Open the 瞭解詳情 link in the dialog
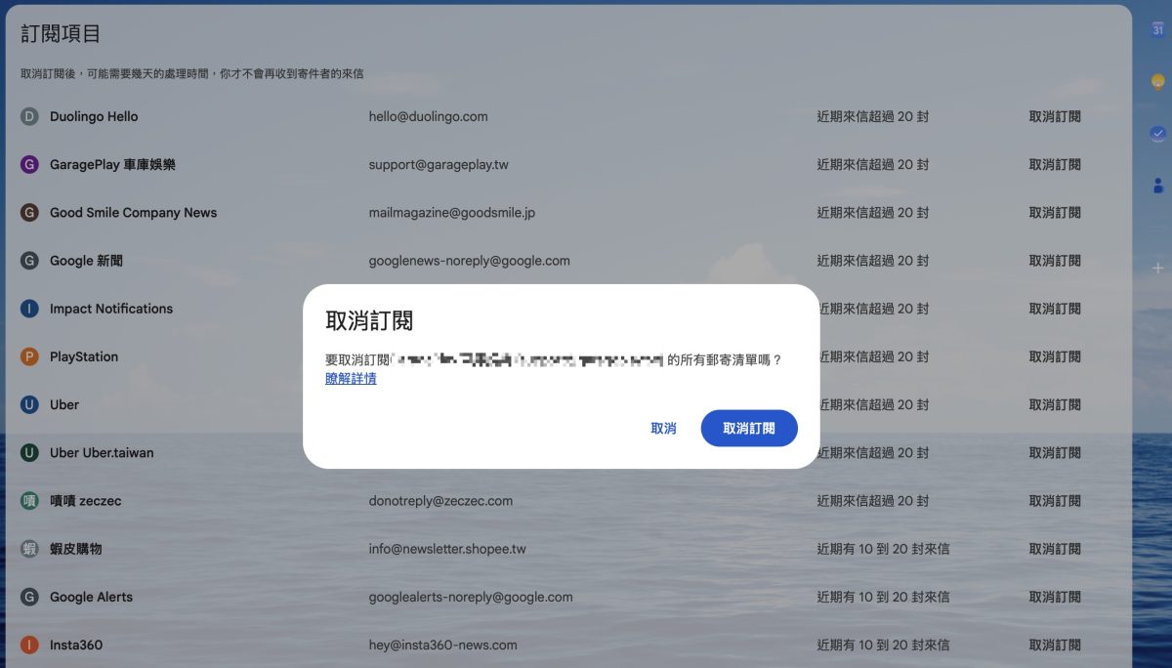Screen dimensions: 1172x668 tap(351, 378)
